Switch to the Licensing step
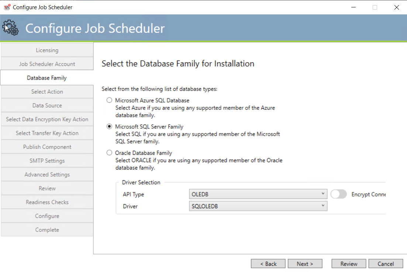Screen dimensions: 407x272 pyautogui.click(x=47, y=50)
